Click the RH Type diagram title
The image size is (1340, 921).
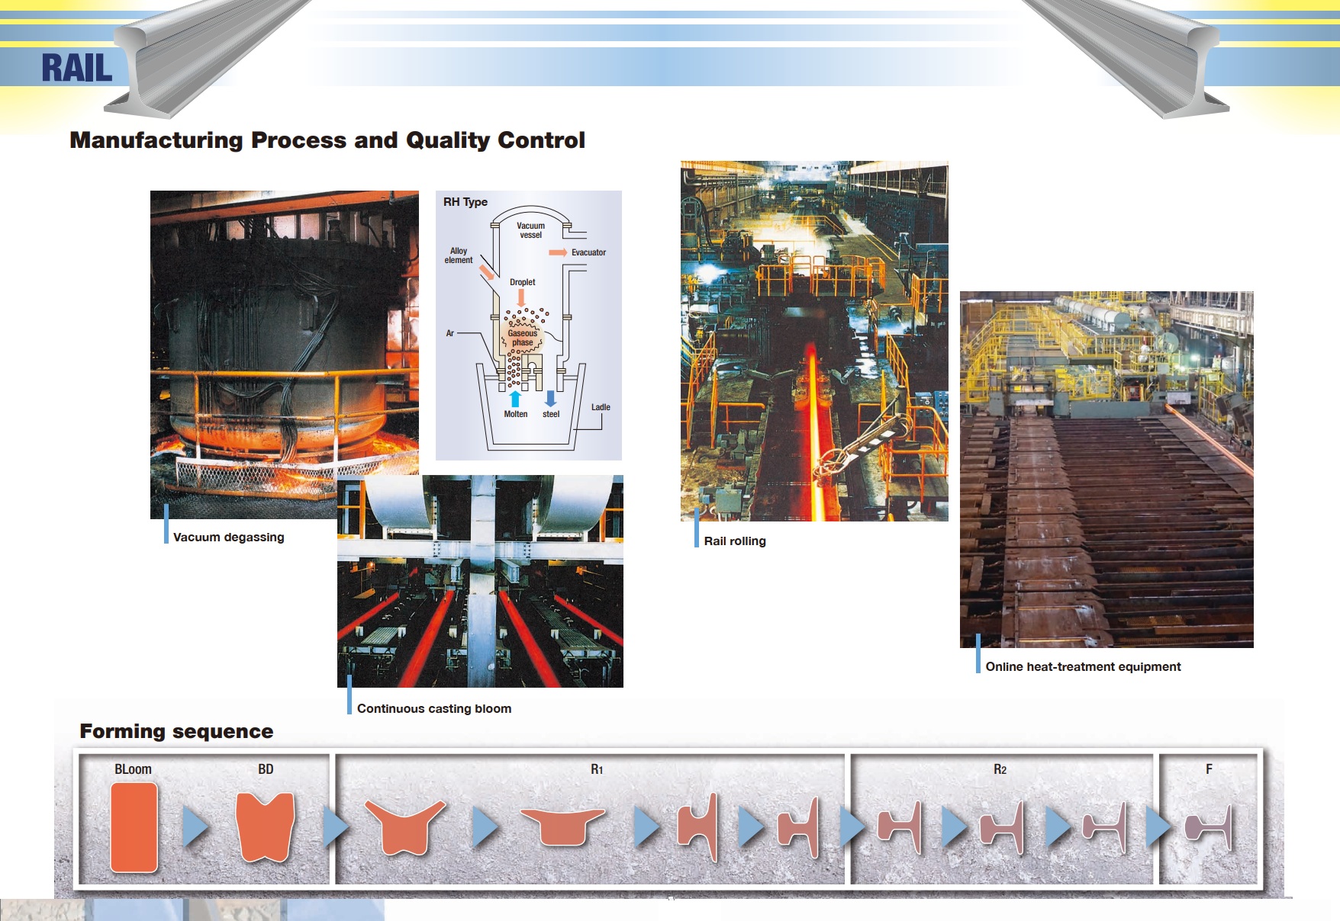point(465,202)
